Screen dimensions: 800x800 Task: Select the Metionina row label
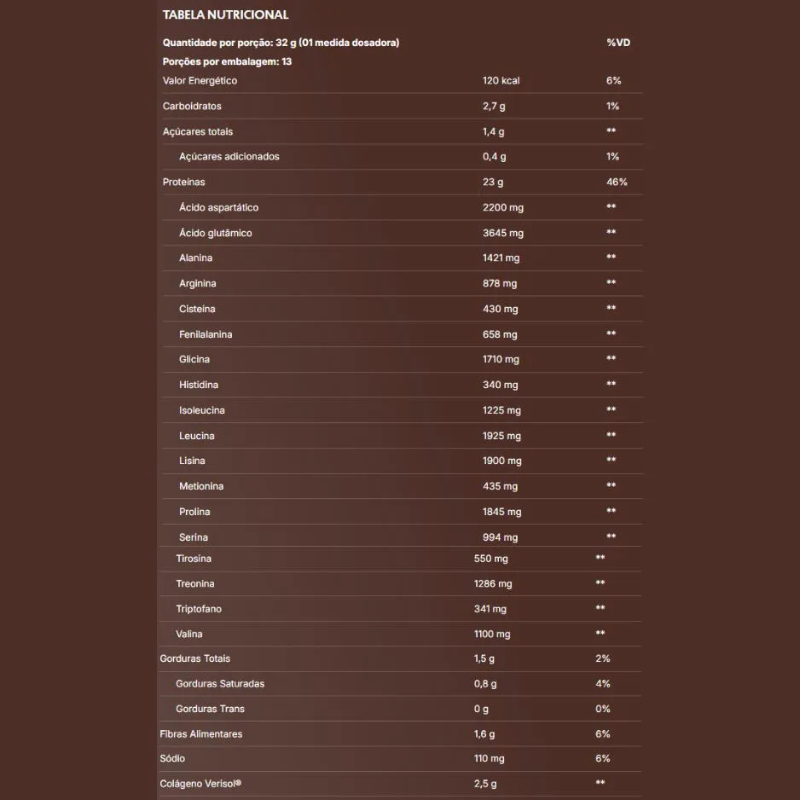click(200, 486)
